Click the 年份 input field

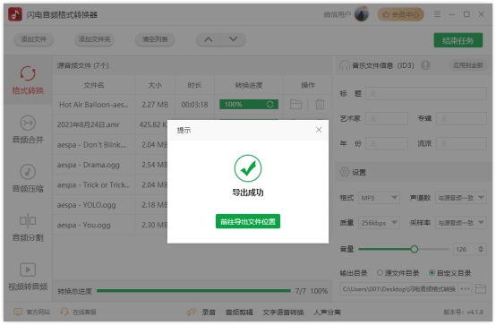point(387,143)
